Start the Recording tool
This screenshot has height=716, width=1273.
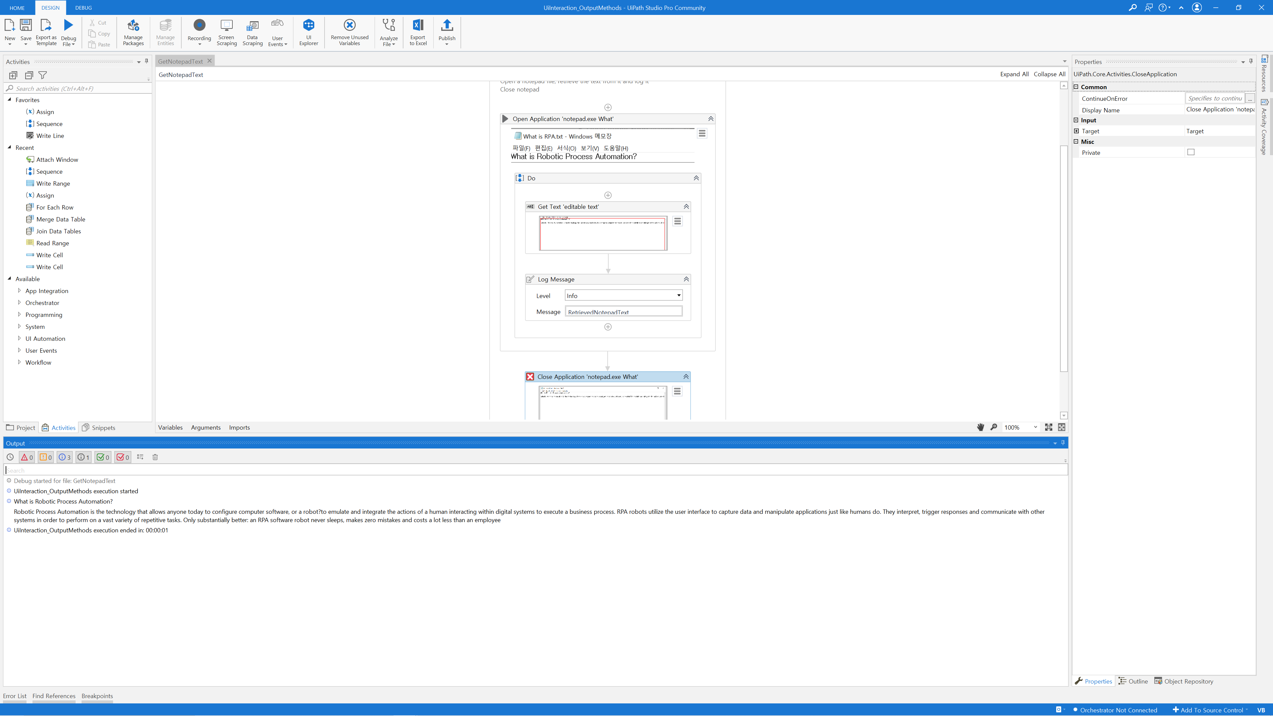point(199,32)
